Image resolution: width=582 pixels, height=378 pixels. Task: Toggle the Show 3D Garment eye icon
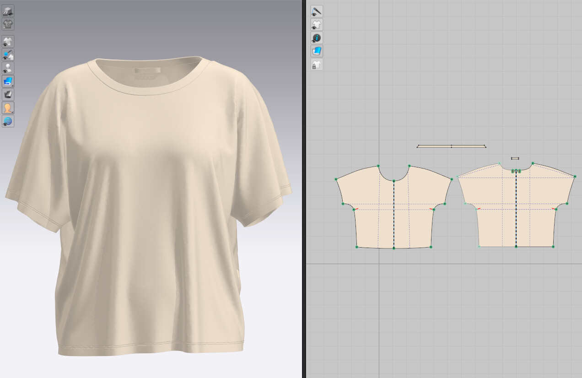pos(8,41)
